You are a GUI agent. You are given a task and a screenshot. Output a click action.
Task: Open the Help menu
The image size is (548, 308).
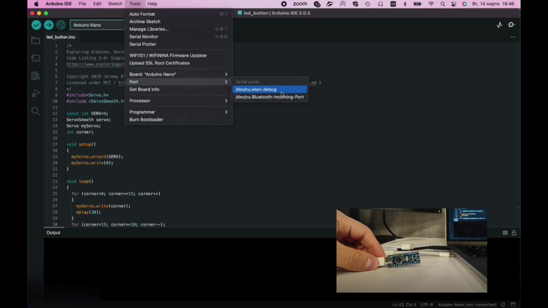(x=152, y=4)
